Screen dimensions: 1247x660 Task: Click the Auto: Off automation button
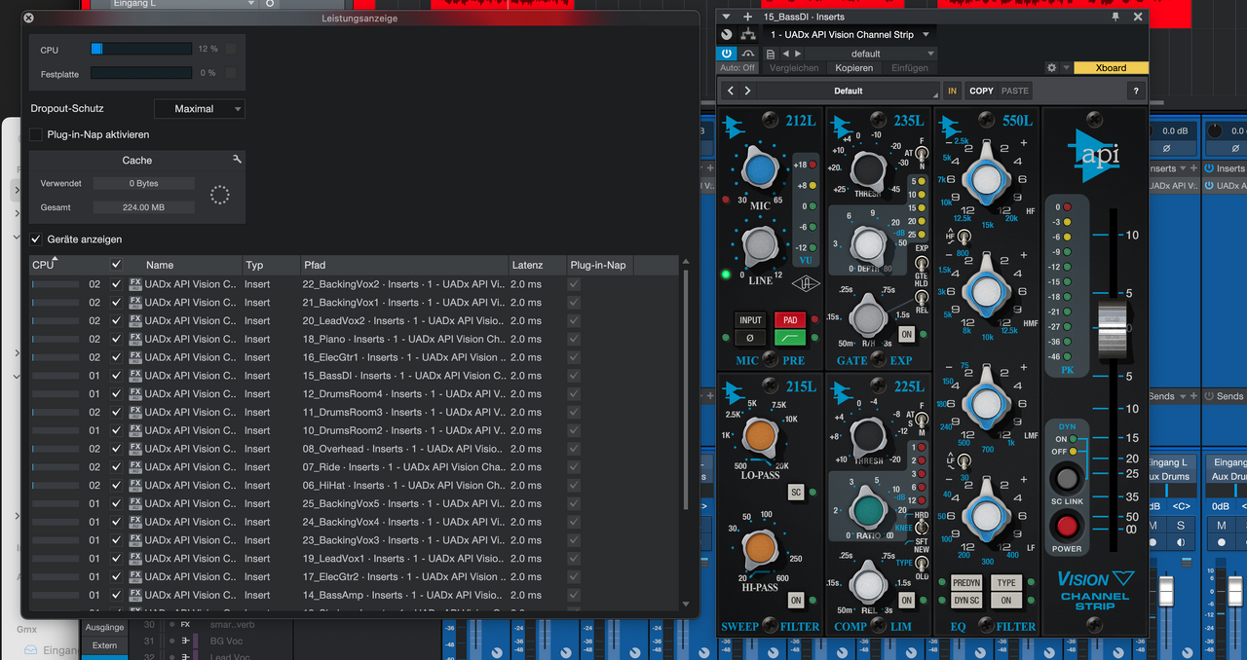click(737, 68)
